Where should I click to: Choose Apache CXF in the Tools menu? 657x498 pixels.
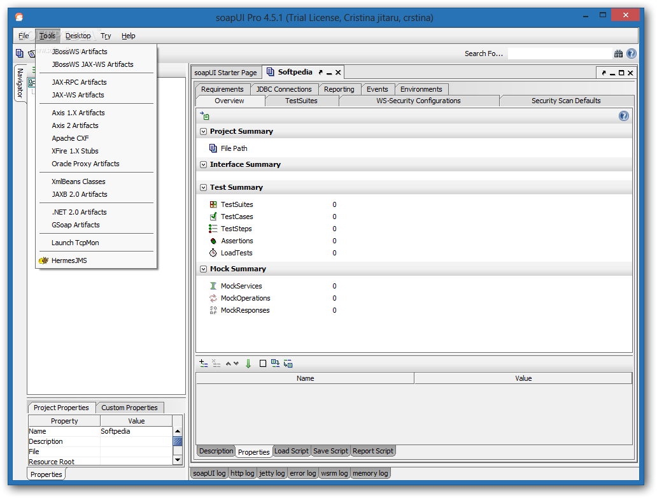click(71, 138)
